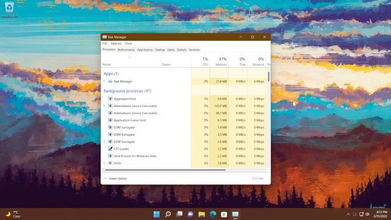
Task: Click the Background processes (47) group header
Action: [x=128, y=91]
